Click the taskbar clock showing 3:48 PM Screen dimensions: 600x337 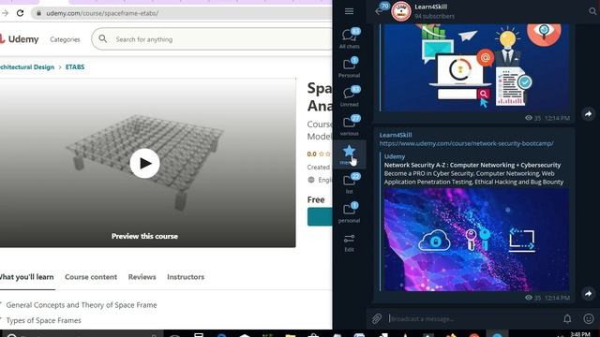pos(580,334)
